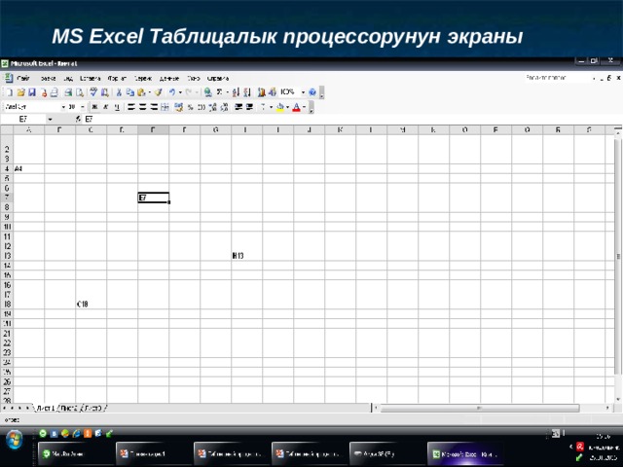Click the insert function fx button
The height and width of the screenshot is (467, 623).
[78, 119]
